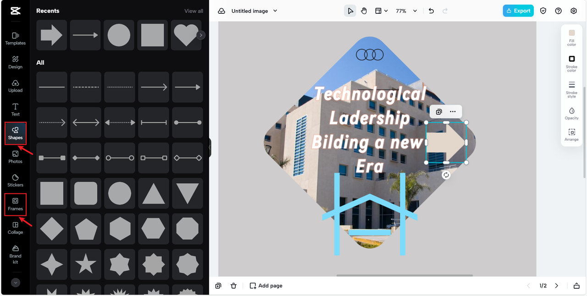Insert octagon shape
Screen dimensions: 587x296
[x=188, y=229]
